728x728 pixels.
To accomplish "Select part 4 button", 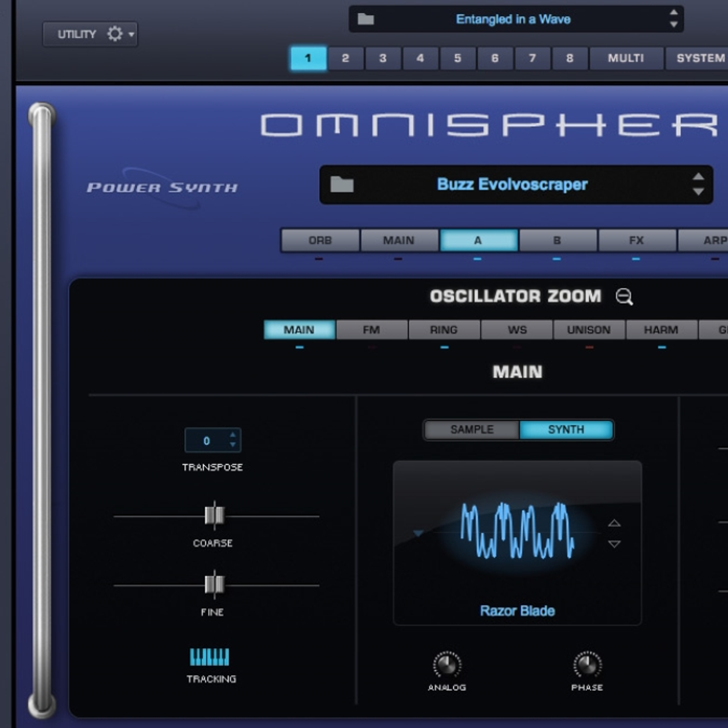I will [x=420, y=58].
